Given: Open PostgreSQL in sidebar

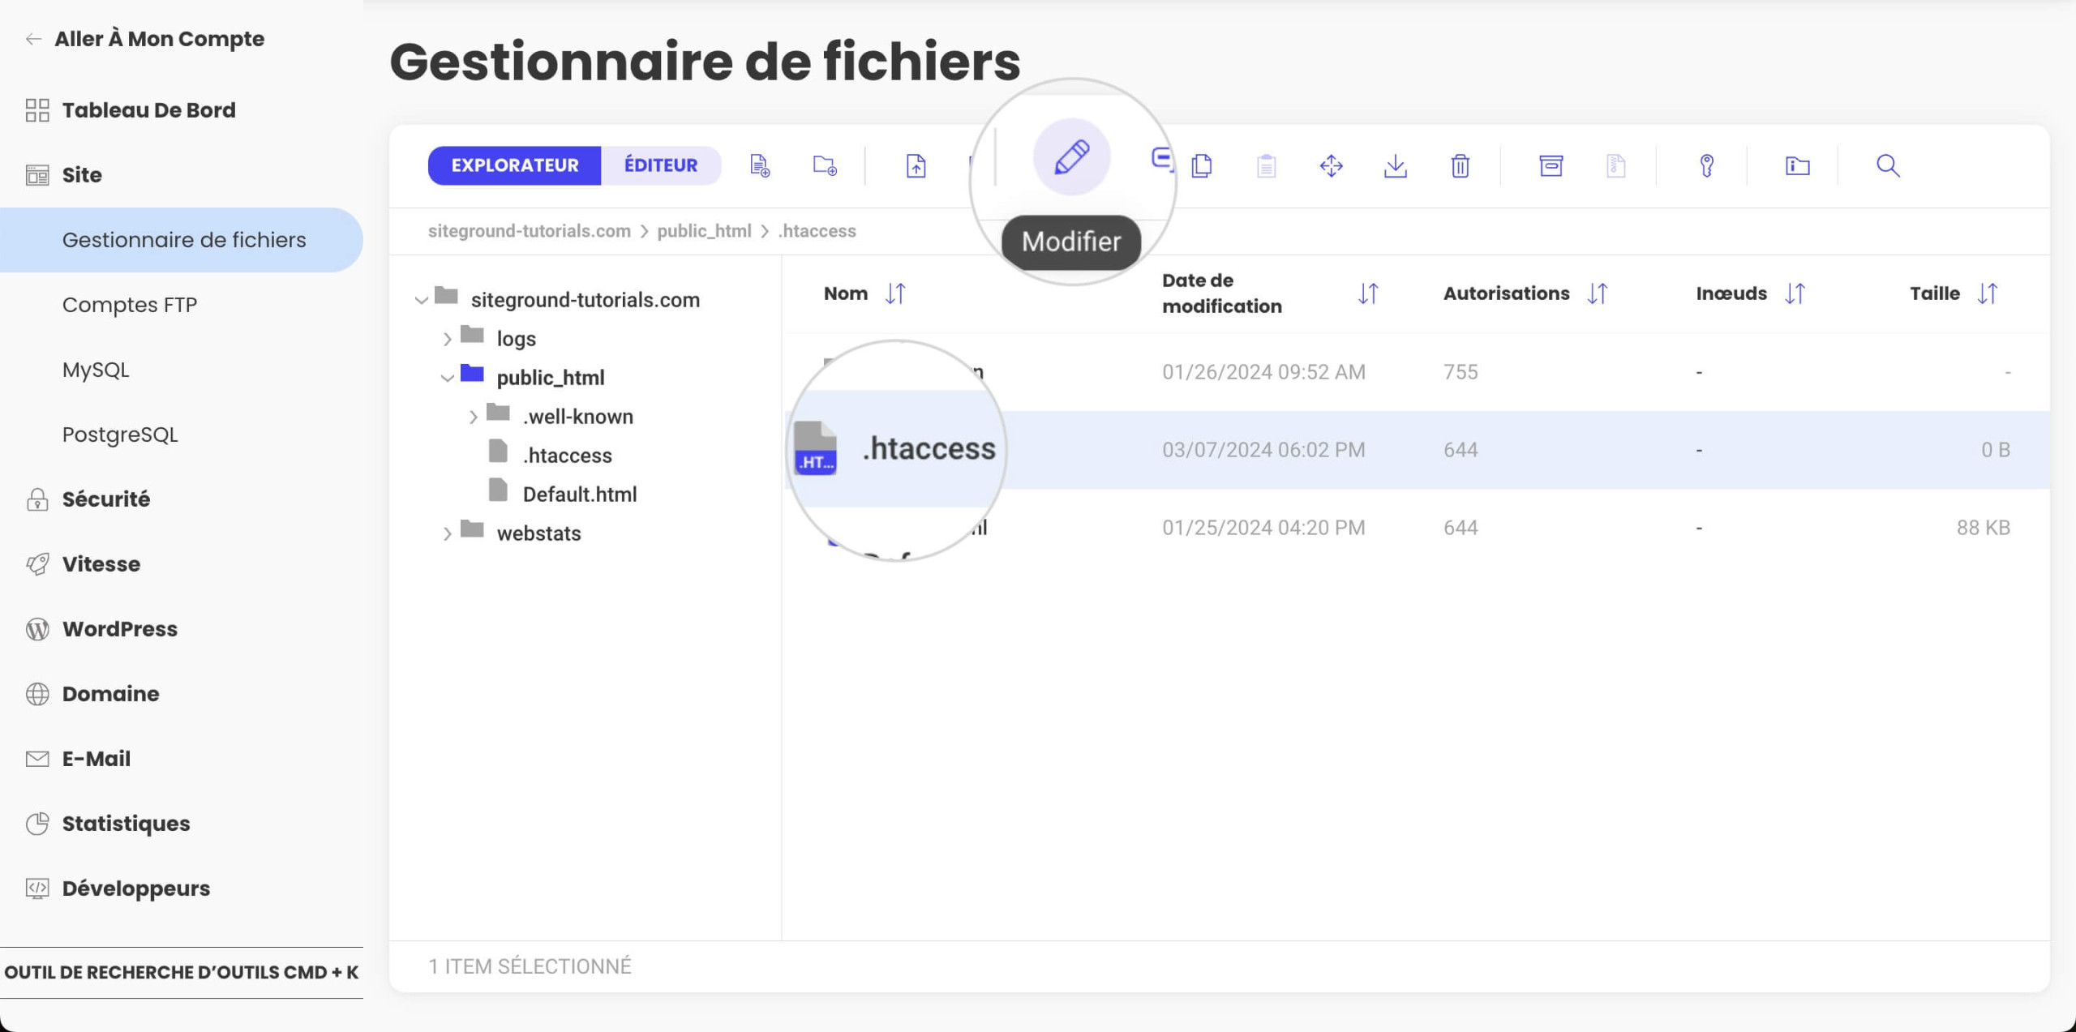Looking at the screenshot, I should [x=120, y=435].
